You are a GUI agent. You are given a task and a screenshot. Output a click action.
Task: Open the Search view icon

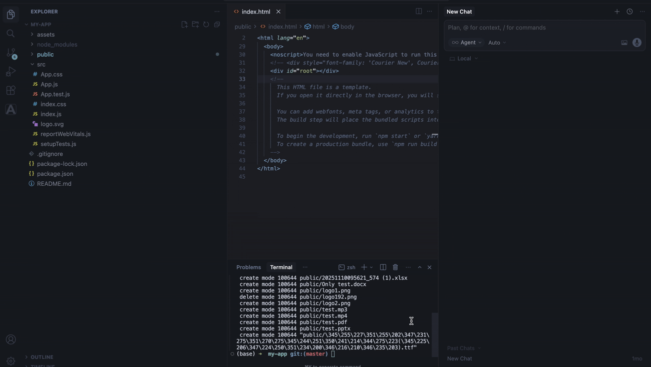pos(11,34)
